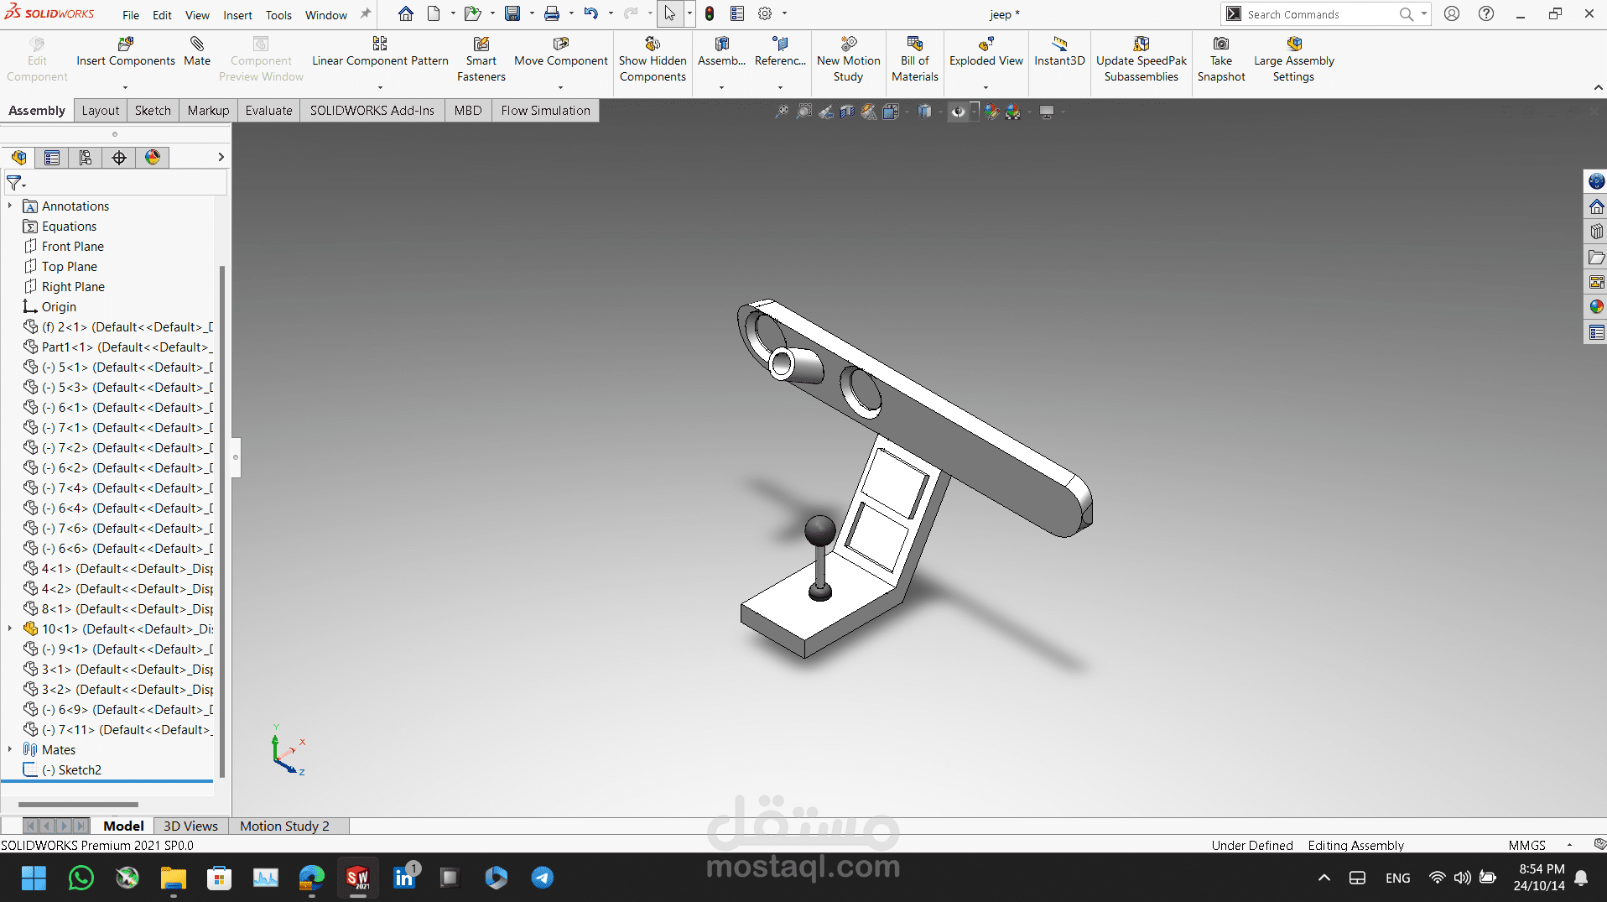The image size is (1607, 902).
Task: Click the Linear Component Pattern icon
Action: tap(380, 44)
